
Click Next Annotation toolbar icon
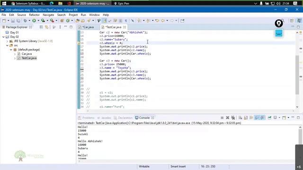(139, 21)
